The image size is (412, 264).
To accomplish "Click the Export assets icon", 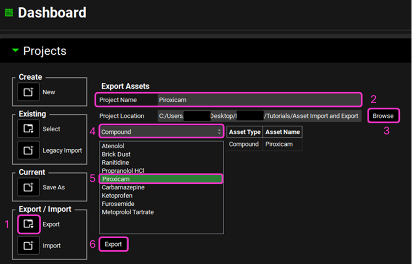I will pos(29,224).
